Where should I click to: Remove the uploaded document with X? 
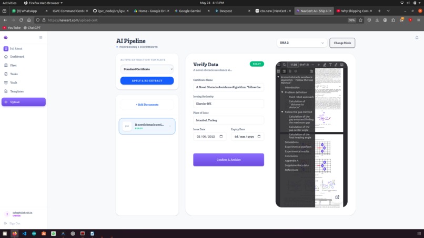tap(170, 126)
